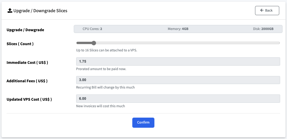Click the Slices ( Count ) label

[20, 44]
